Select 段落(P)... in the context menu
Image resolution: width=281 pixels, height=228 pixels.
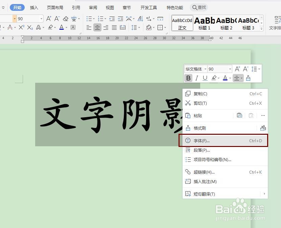click(225, 150)
